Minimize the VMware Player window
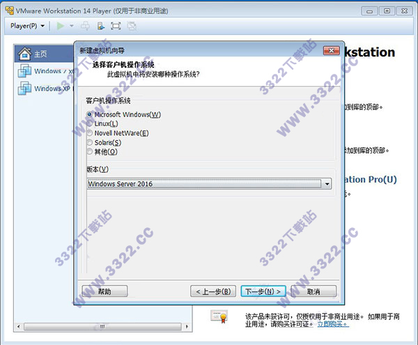Image resolution: width=418 pixels, height=345 pixels. pyautogui.click(x=369, y=11)
